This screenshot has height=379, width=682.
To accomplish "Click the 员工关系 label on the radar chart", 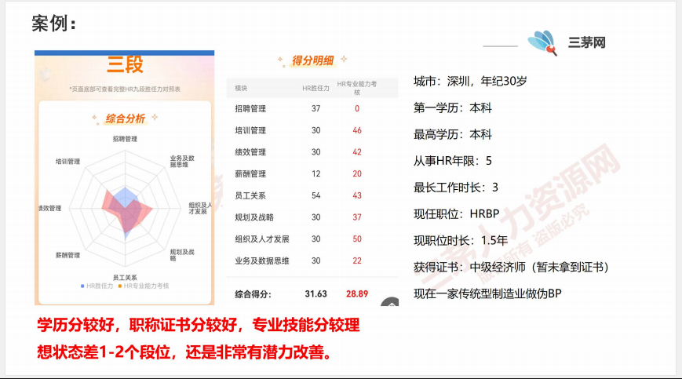I will [x=125, y=277].
